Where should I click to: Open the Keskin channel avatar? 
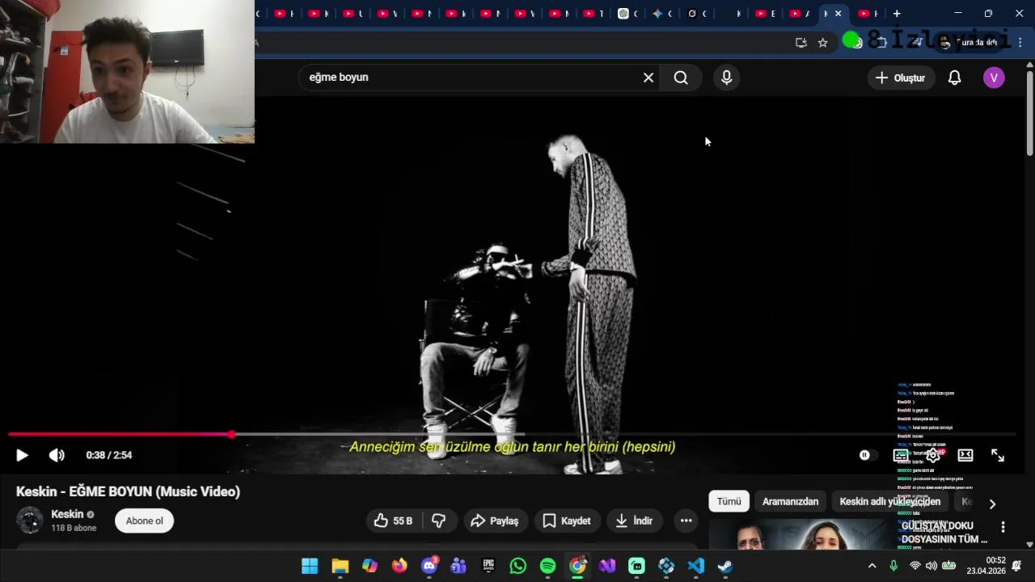pyautogui.click(x=30, y=520)
